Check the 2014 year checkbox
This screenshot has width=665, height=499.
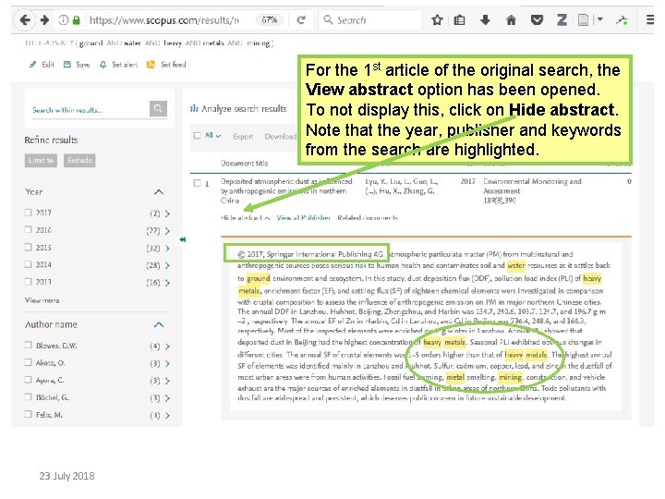[x=28, y=264]
